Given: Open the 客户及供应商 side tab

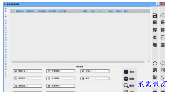Looking at the screenshot, I should pyautogui.click(x=6, y=51).
